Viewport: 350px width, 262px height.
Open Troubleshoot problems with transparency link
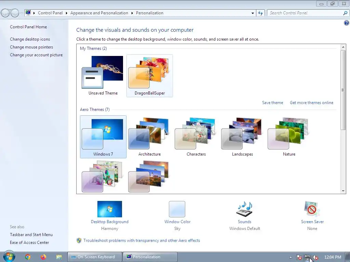coord(142,241)
